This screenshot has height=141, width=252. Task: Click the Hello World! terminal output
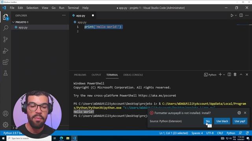(84, 112)
